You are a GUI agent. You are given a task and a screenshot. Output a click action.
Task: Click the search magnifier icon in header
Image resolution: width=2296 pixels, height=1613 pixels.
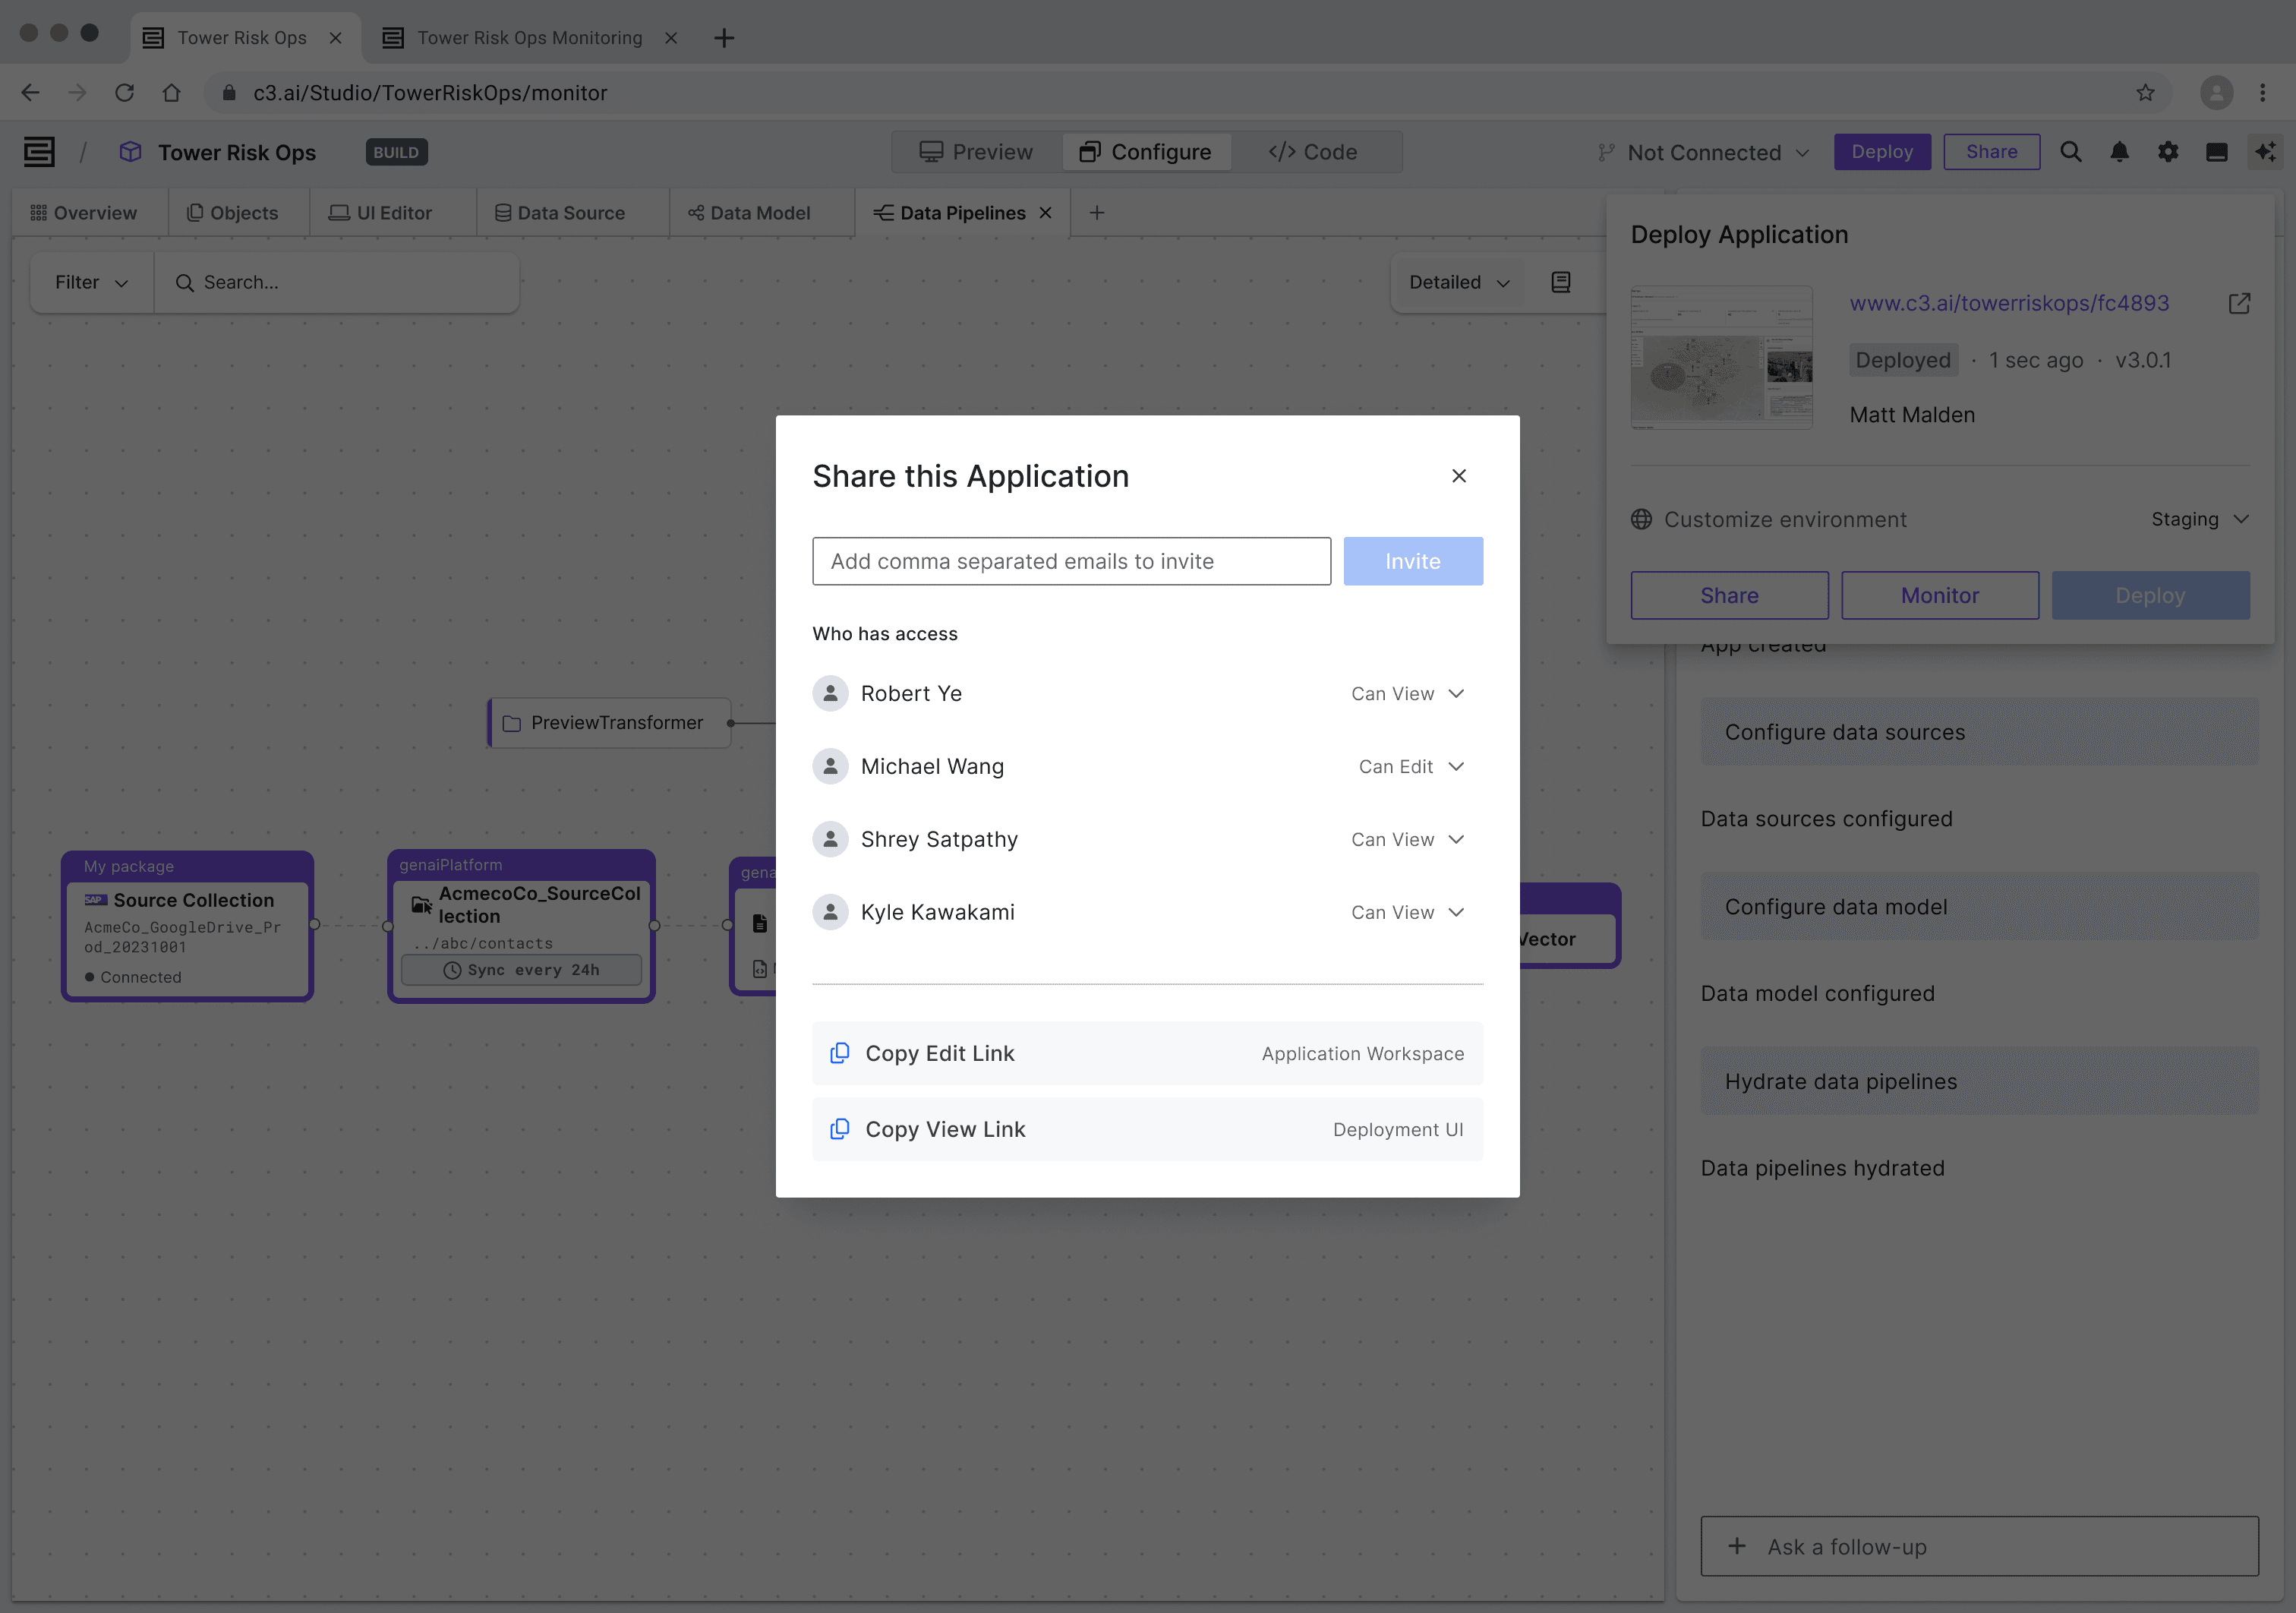click(x=2070, y=152)
